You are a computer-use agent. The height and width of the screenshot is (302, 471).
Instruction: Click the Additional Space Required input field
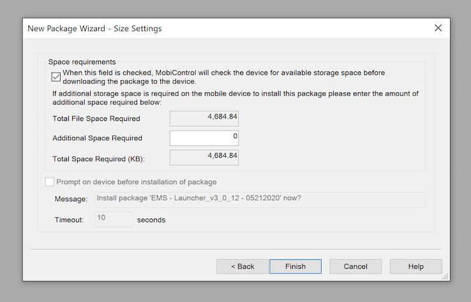204,138
